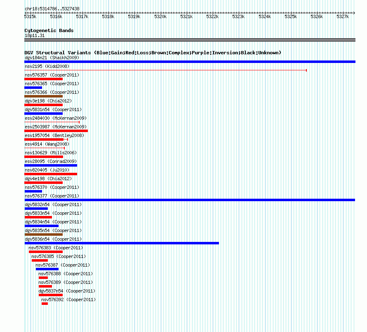This screenshot has width=367, height=332.
Task: Click the dgv5837n54 variant label
Action: 67,291
